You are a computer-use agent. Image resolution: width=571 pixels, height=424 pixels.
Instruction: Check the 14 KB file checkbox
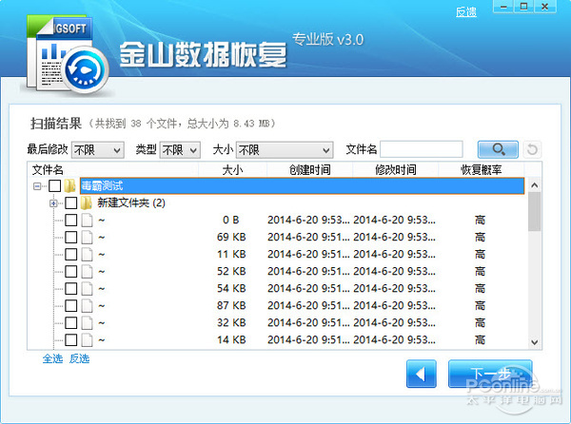[71, 339]
